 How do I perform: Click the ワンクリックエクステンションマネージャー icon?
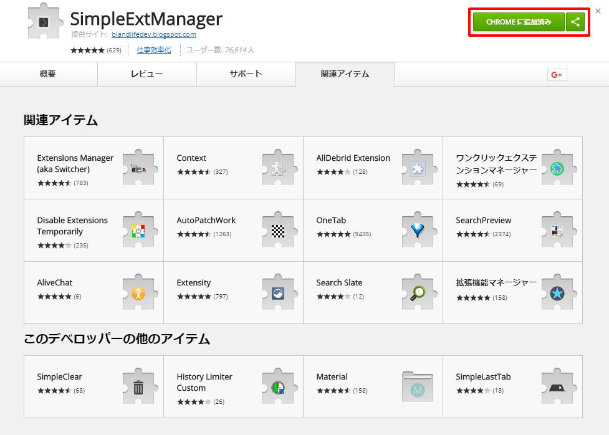point(559,168)
